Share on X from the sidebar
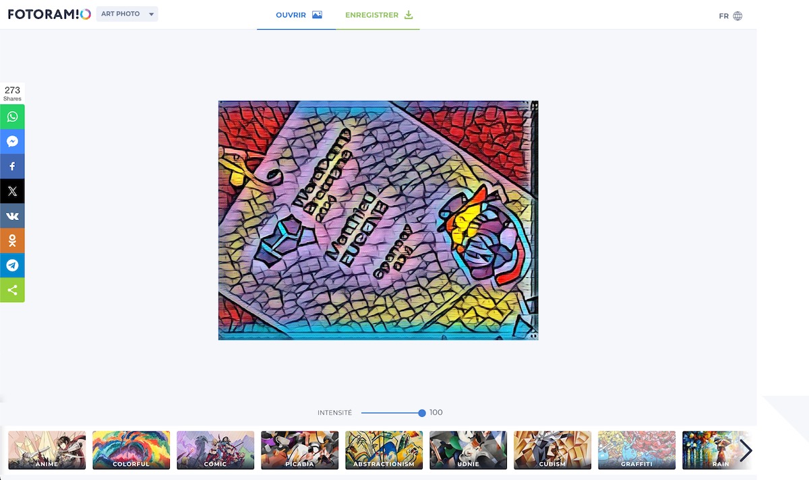Screen dimensions: 809x480 click(x=12, y=191)
